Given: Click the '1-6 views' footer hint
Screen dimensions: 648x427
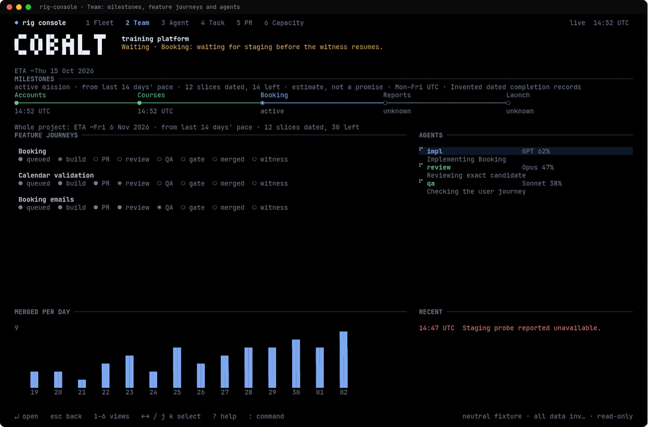Looking at the screenshot, I should 111,417.
